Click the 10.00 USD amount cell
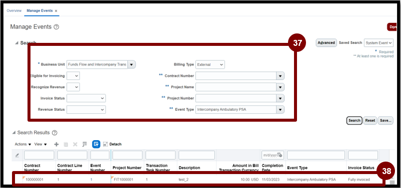Image resolution: width=401 pixels, height=188 pixels. [249, 180]
